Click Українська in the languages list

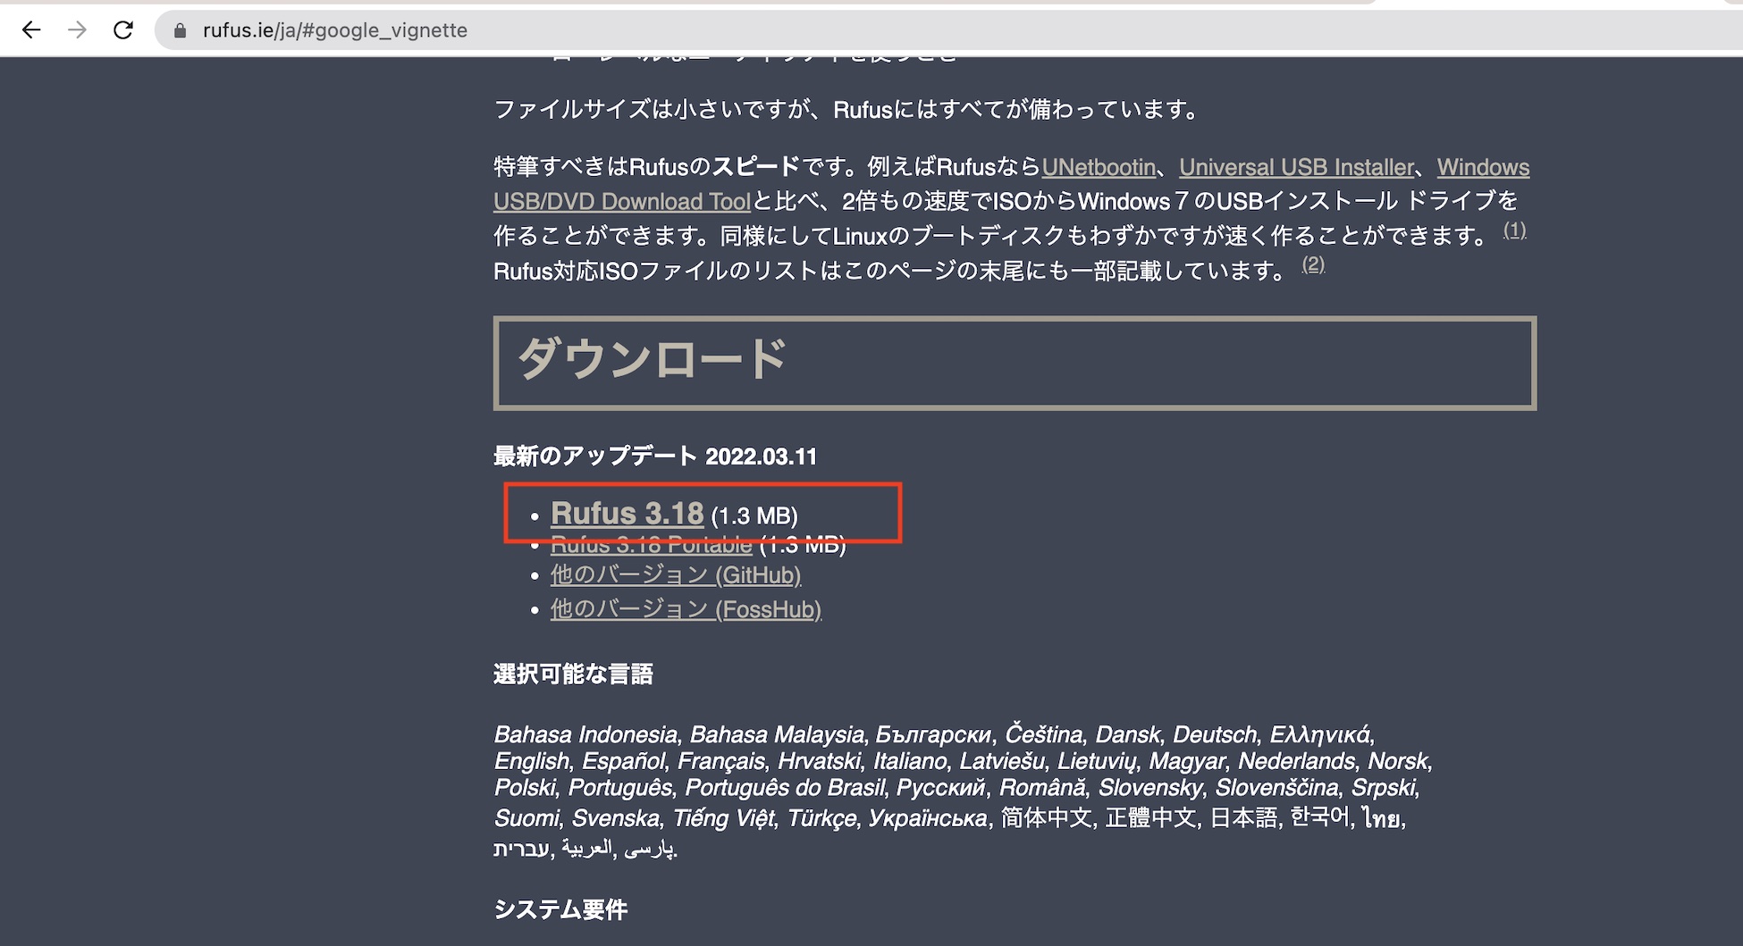[928, 817]
